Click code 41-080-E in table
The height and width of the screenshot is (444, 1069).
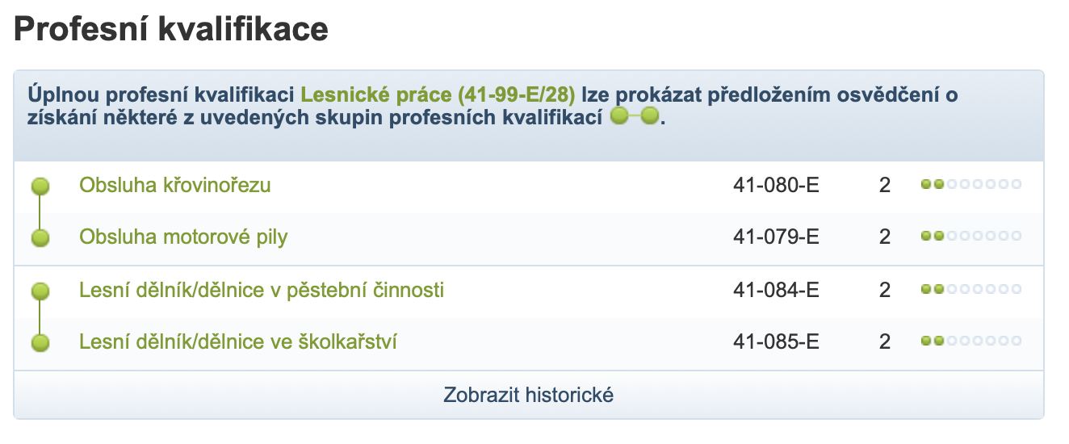pyautogui.click(x=775, y=185)
